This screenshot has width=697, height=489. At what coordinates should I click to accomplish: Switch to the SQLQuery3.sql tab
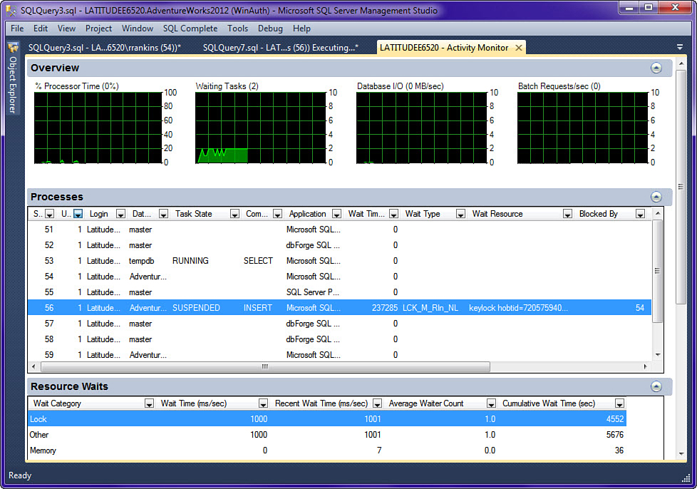click(104, 48)
